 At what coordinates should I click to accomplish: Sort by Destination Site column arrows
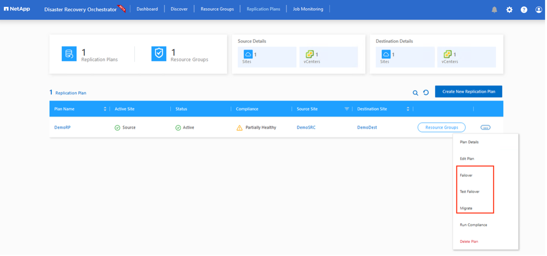click(x=408, y=109)
